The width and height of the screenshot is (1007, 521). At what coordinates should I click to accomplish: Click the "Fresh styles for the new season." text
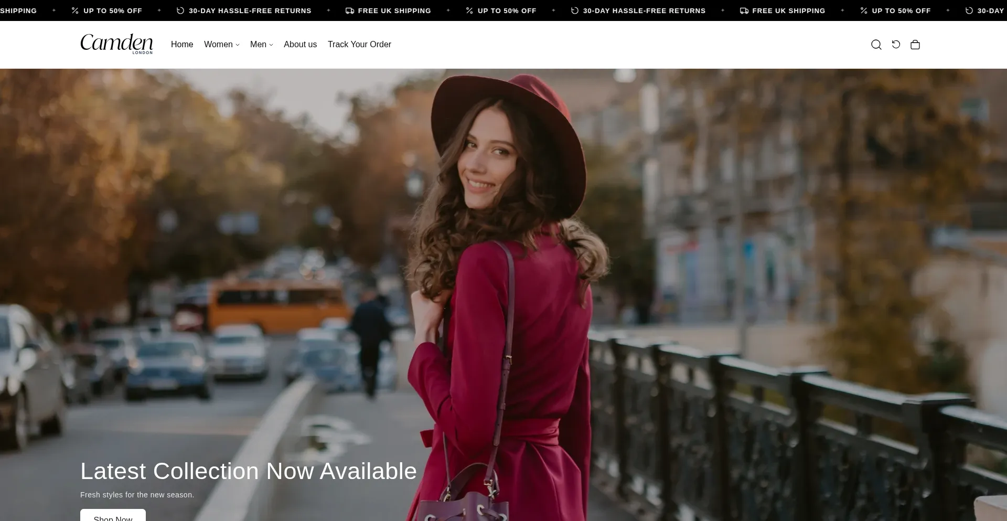[x=137, y=495]
